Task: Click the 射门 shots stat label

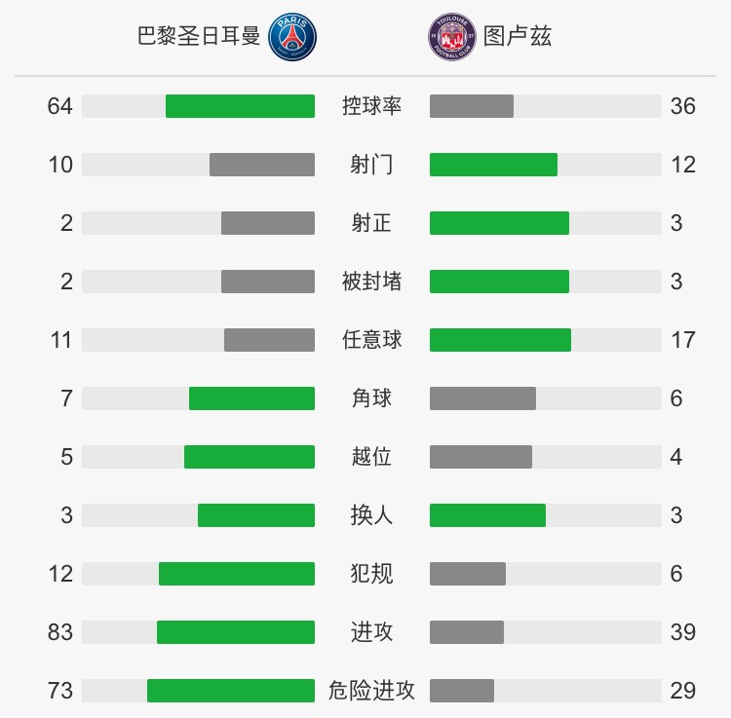Action: pos(371,165)
